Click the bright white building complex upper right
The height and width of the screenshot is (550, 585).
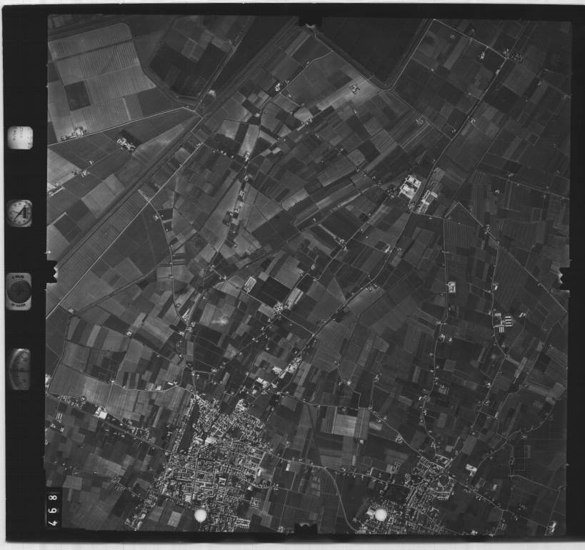410,188
